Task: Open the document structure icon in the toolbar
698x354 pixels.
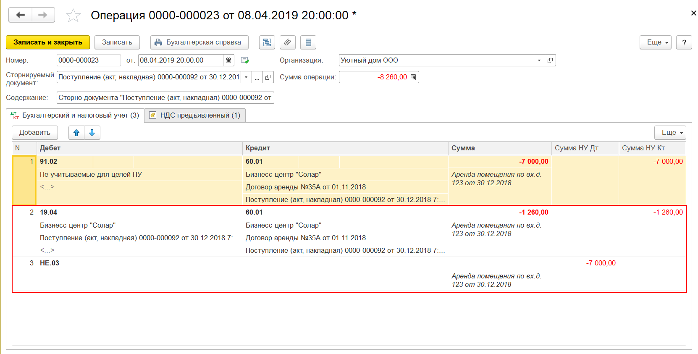Action: [x=267, y=42]
